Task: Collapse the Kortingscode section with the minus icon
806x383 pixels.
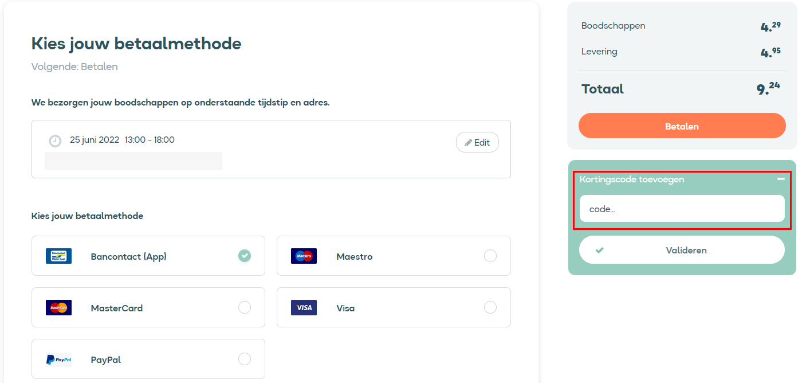Action: [780, 179]
